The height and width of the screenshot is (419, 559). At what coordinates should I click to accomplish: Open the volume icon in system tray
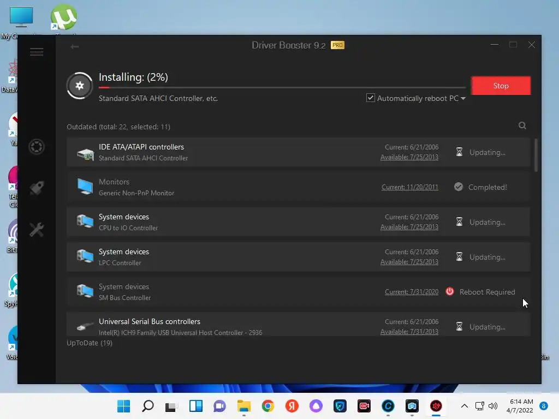(493, 406)
